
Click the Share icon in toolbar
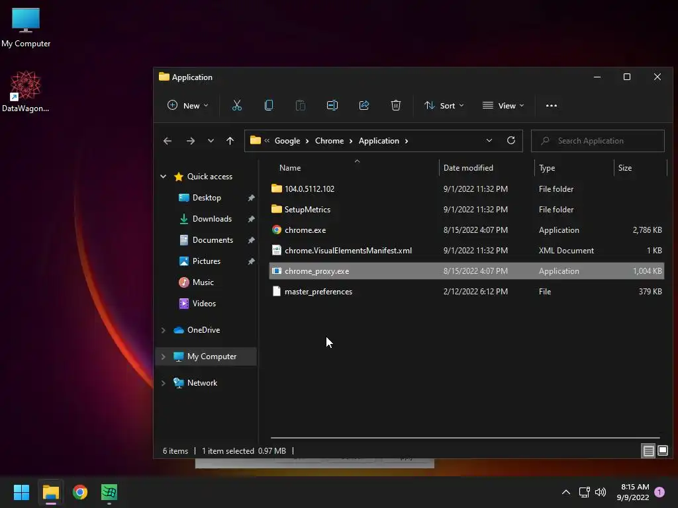(364, 105)
